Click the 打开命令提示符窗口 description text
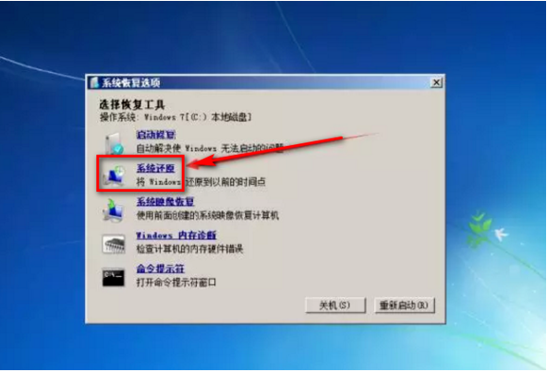 176,282
